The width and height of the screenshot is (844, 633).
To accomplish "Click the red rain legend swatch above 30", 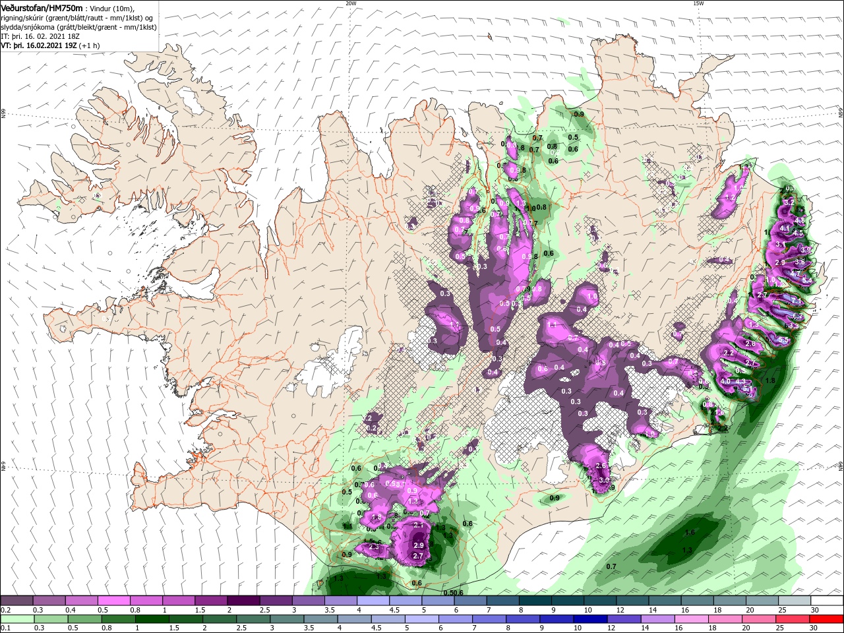I will pyautogui.click(x=827, y=619).
